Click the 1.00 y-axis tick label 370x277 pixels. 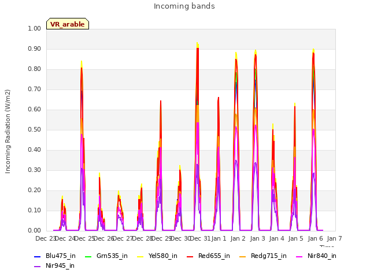tap(35, 28)
